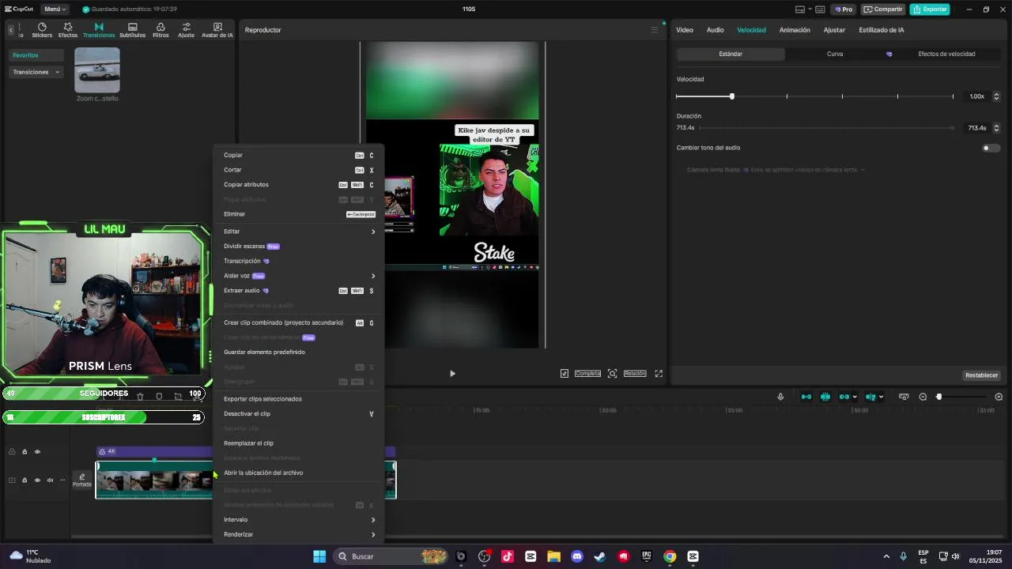This screenshot has height=569, width=1012.
Task: Toggle visibility eye on the main video track
Action: (x=37, y=480)
